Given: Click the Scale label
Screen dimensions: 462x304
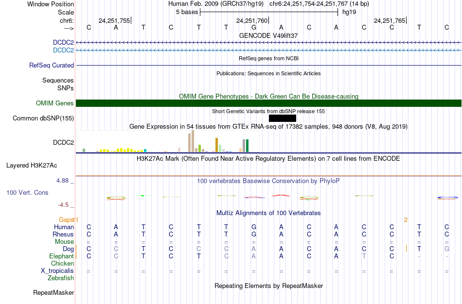Looking at the screenshot, I should coord(66,12).
